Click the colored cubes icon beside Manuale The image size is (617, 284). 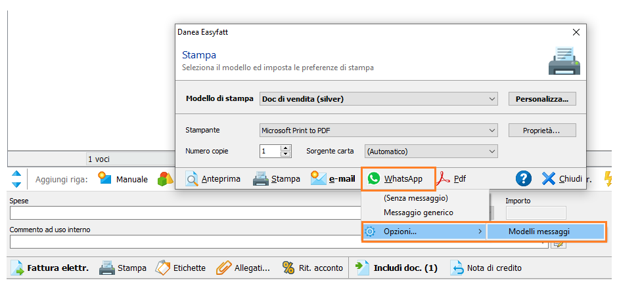point(166,180)
